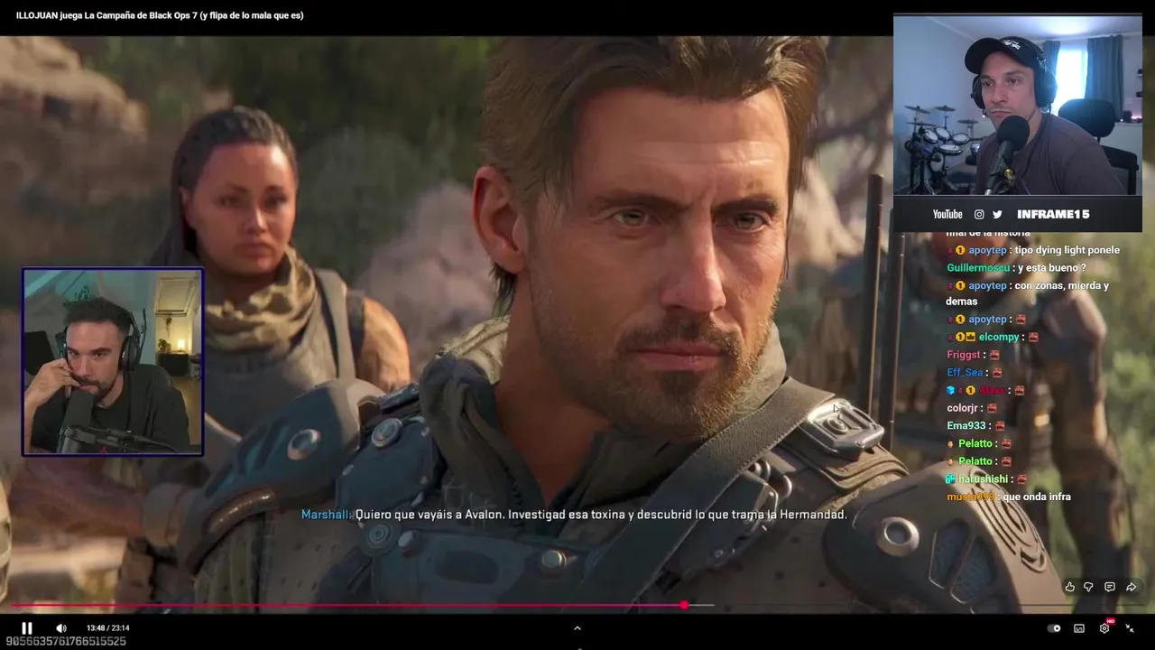Viewport: 1155px width, 650px height.
Task: Click the video title ILLOJUAN juega La Campaña
Action: 160,15
